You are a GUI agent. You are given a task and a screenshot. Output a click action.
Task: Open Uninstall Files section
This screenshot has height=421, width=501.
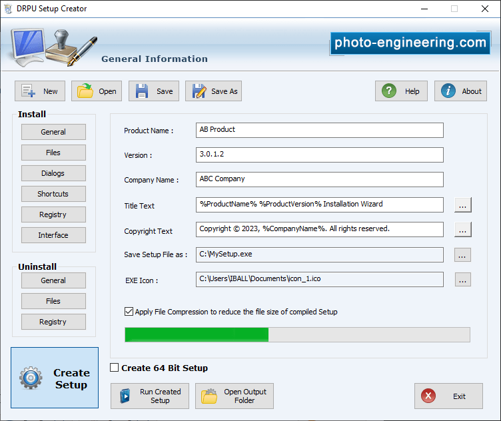point(53,301)
